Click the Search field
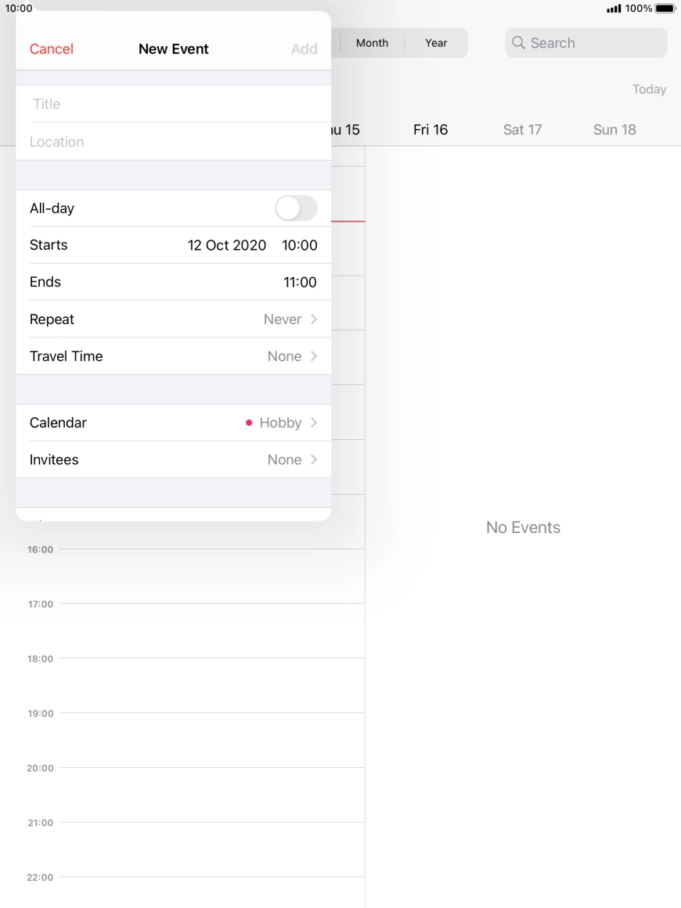 point(586,43)
